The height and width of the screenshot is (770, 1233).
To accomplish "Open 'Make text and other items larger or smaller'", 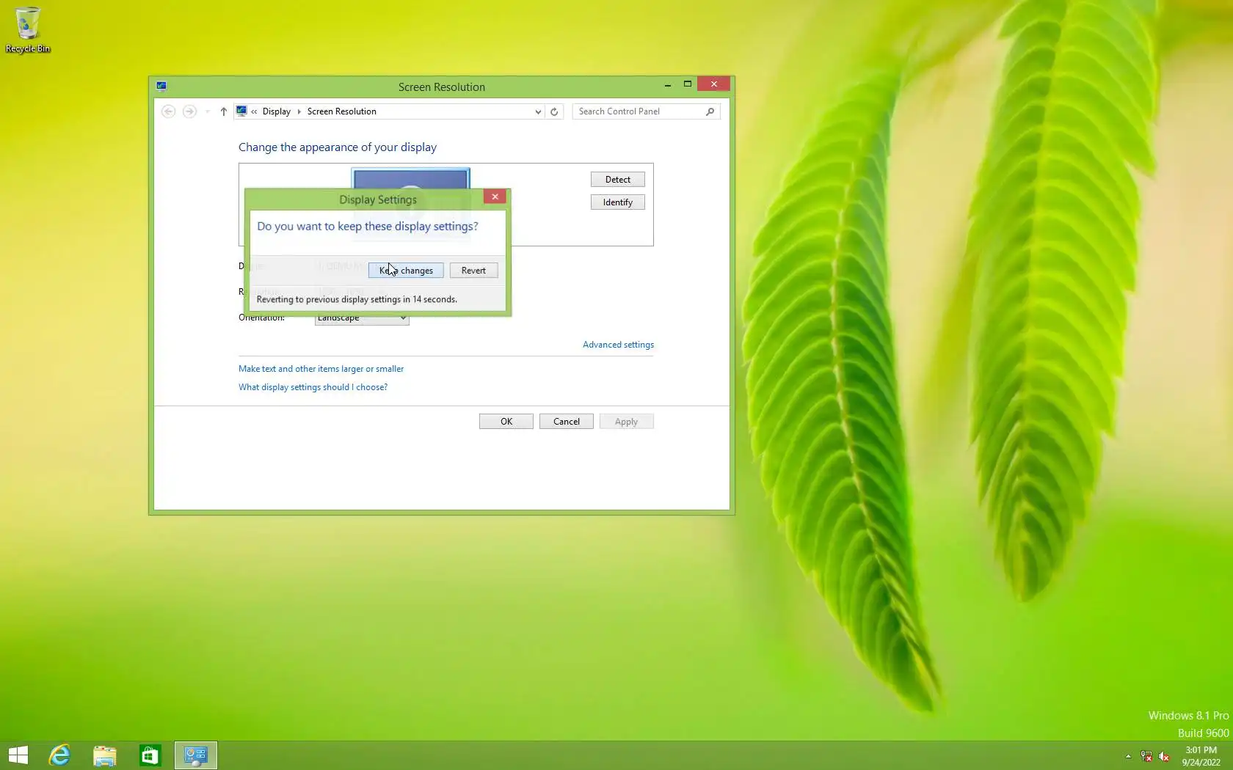I will [x=321, y=369].
